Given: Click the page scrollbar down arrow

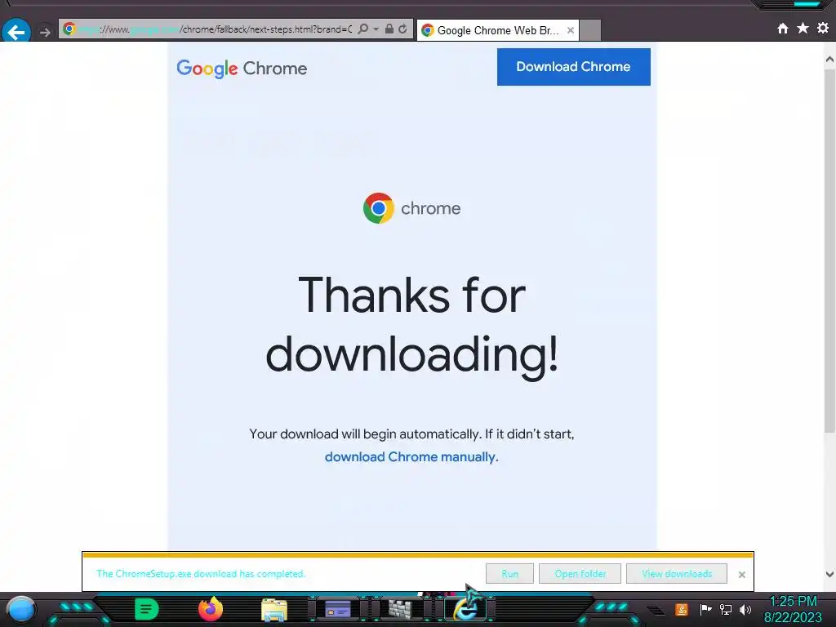Looking at the screenshot, I should (x=829, y=574).
